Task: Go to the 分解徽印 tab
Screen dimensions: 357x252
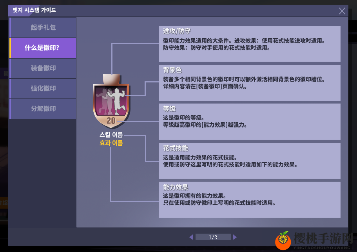Action: tap(43, 109)
